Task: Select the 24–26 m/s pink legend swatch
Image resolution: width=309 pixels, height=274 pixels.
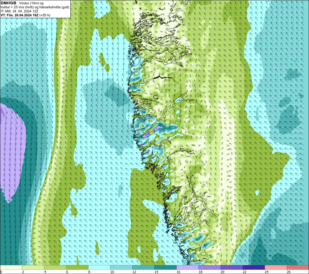Action: [x=276, y=267]
